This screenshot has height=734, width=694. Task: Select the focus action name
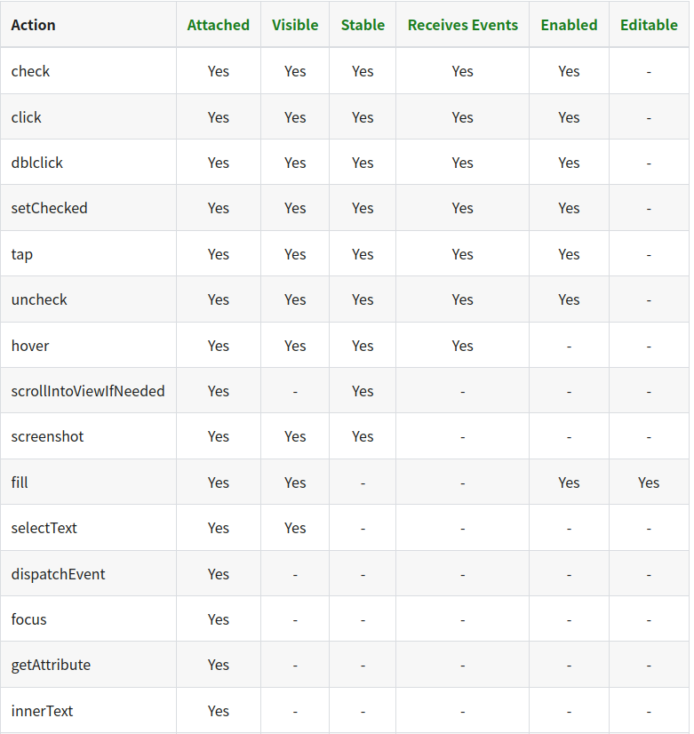(x=29, y=619)
